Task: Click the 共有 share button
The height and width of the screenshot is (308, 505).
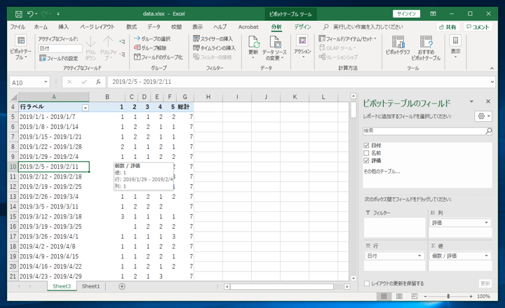Action: pos(448,27)
